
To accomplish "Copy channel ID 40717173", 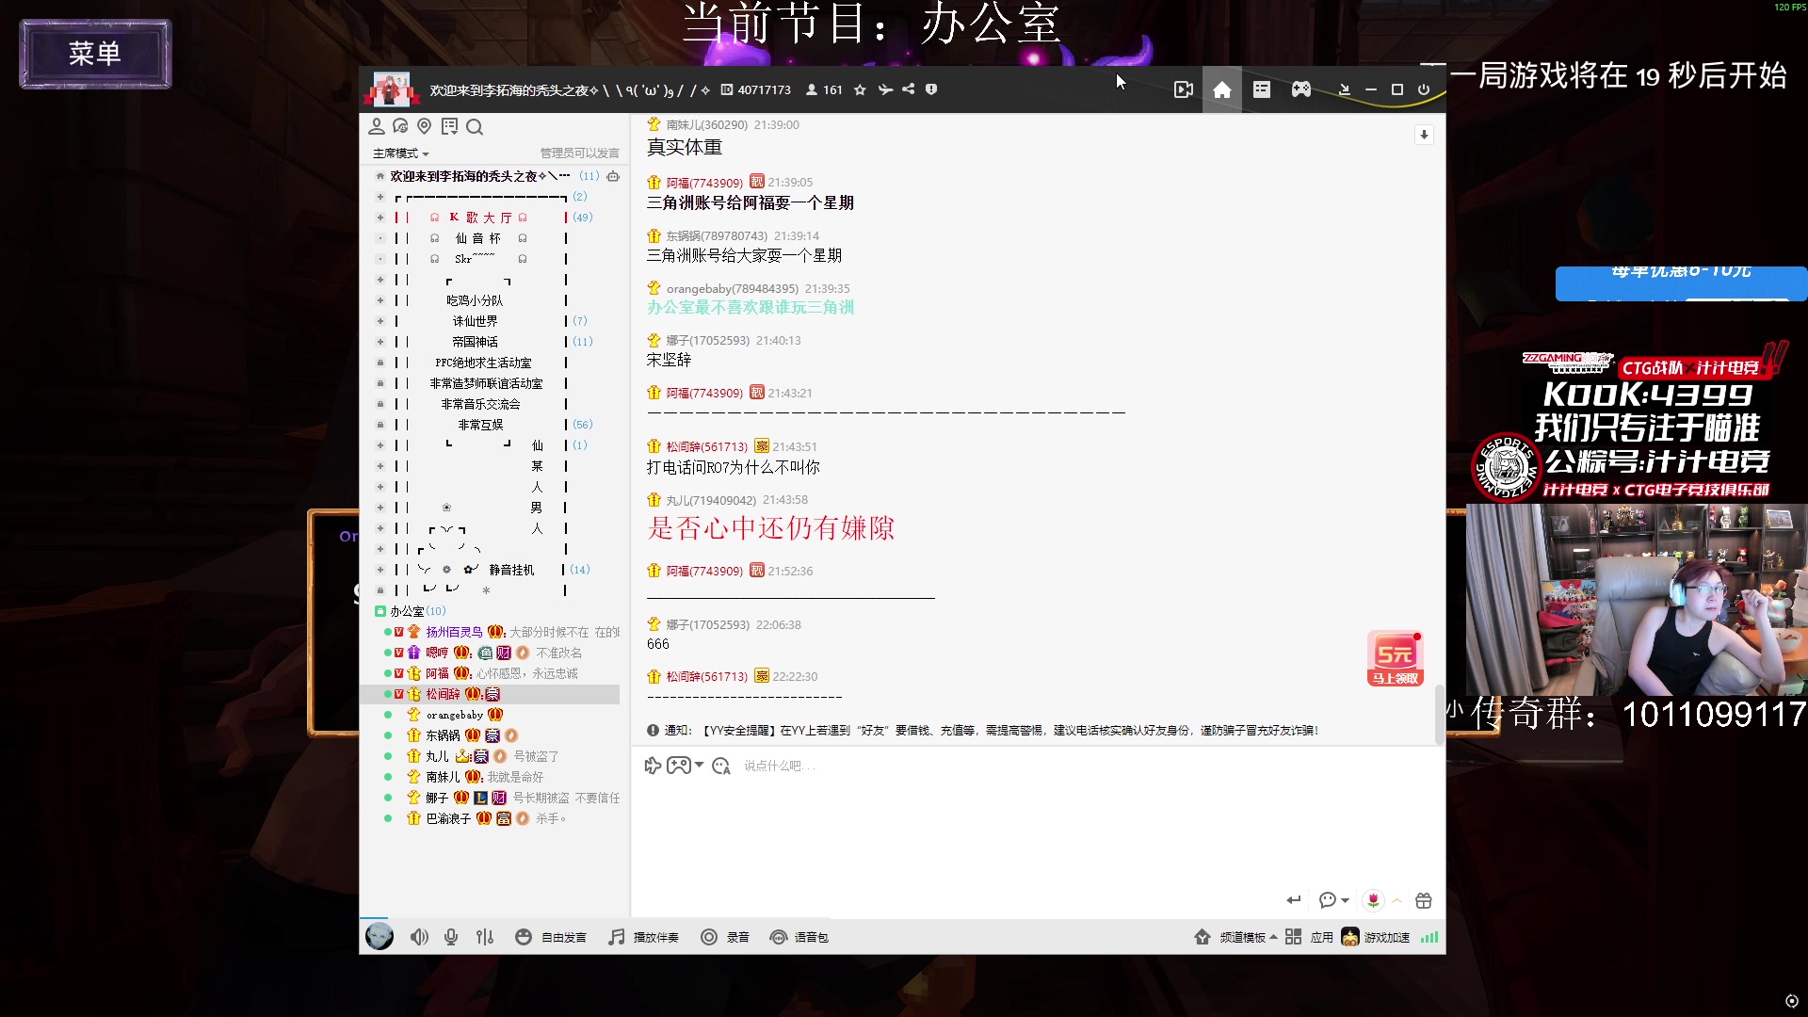I will click(764, 89).
